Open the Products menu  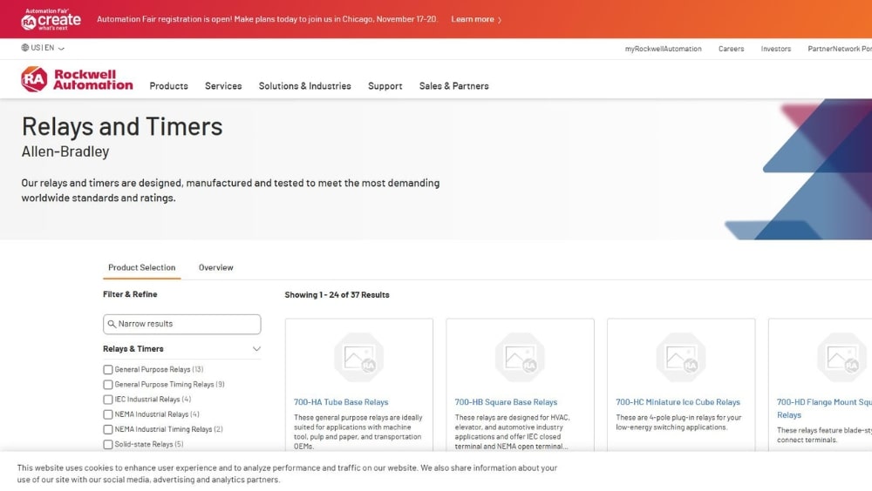tap(168, 86)
